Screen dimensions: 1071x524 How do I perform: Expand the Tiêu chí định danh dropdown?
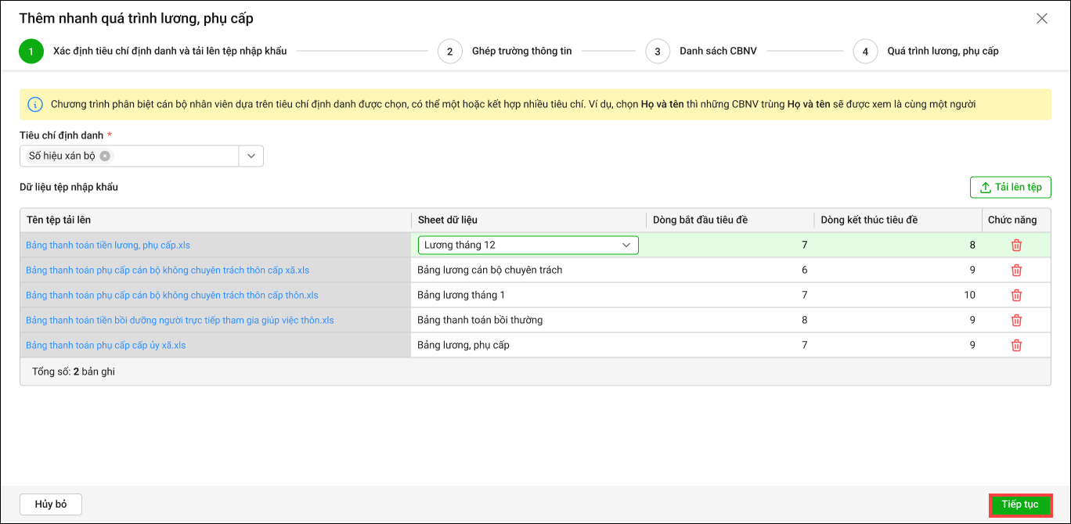click(x=251, y=156)
